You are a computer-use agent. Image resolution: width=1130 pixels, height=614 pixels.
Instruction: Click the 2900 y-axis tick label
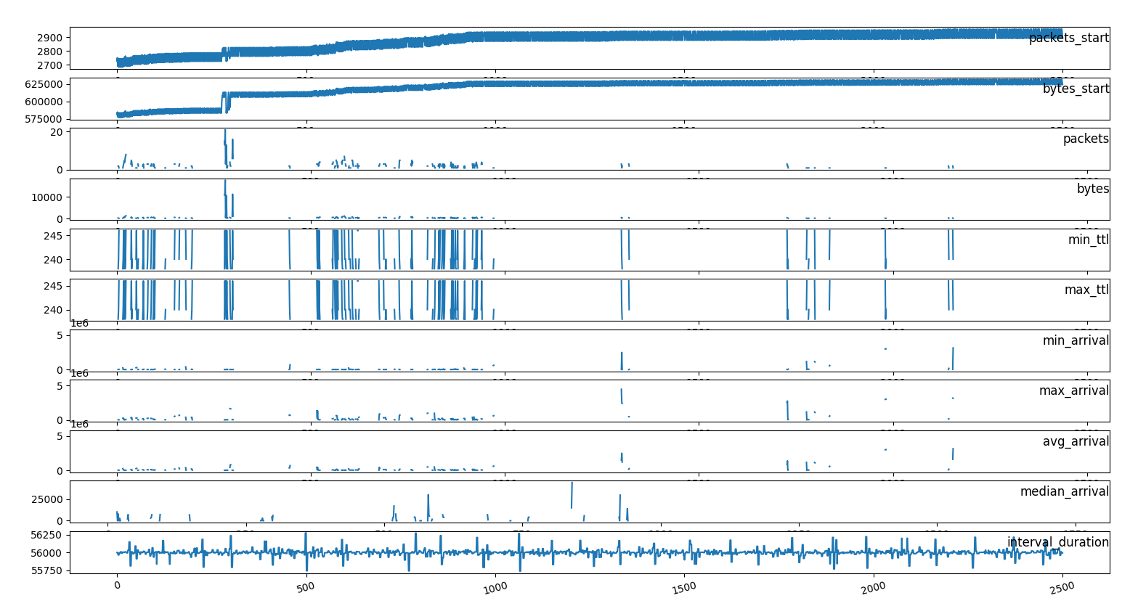coord(52,38)
